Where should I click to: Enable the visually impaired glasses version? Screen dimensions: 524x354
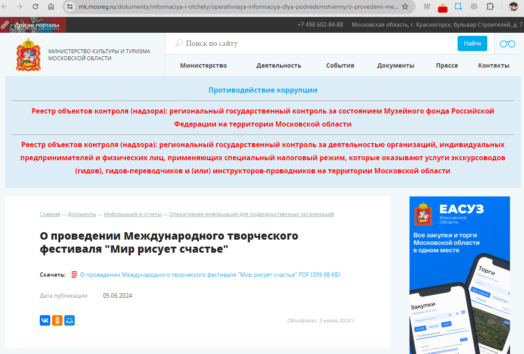507,44
